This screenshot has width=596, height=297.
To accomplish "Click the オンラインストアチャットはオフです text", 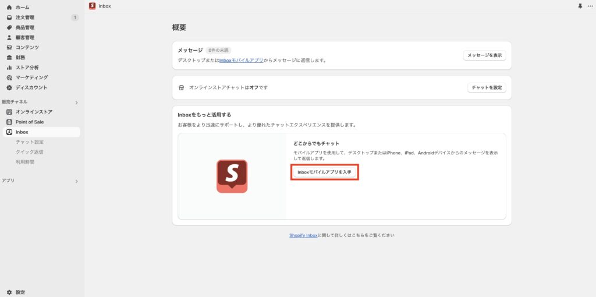I will pos(228,87).
